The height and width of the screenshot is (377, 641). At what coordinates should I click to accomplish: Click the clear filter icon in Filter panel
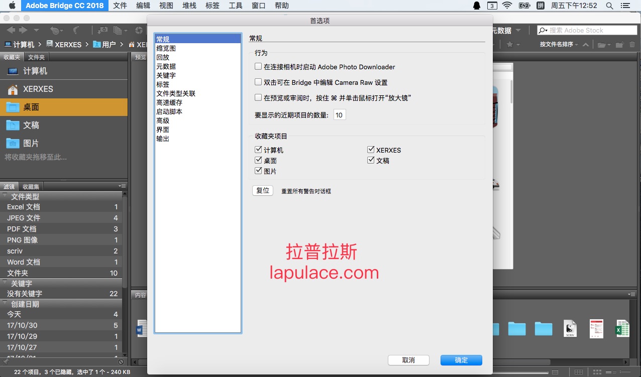pos(121,361)
